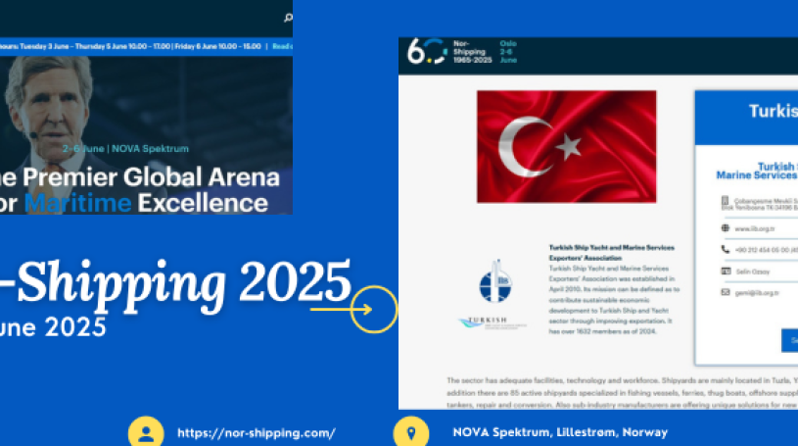Click the white 'Turkis' card header banner
Screen dimensions: 798x446
pos(747,118)
